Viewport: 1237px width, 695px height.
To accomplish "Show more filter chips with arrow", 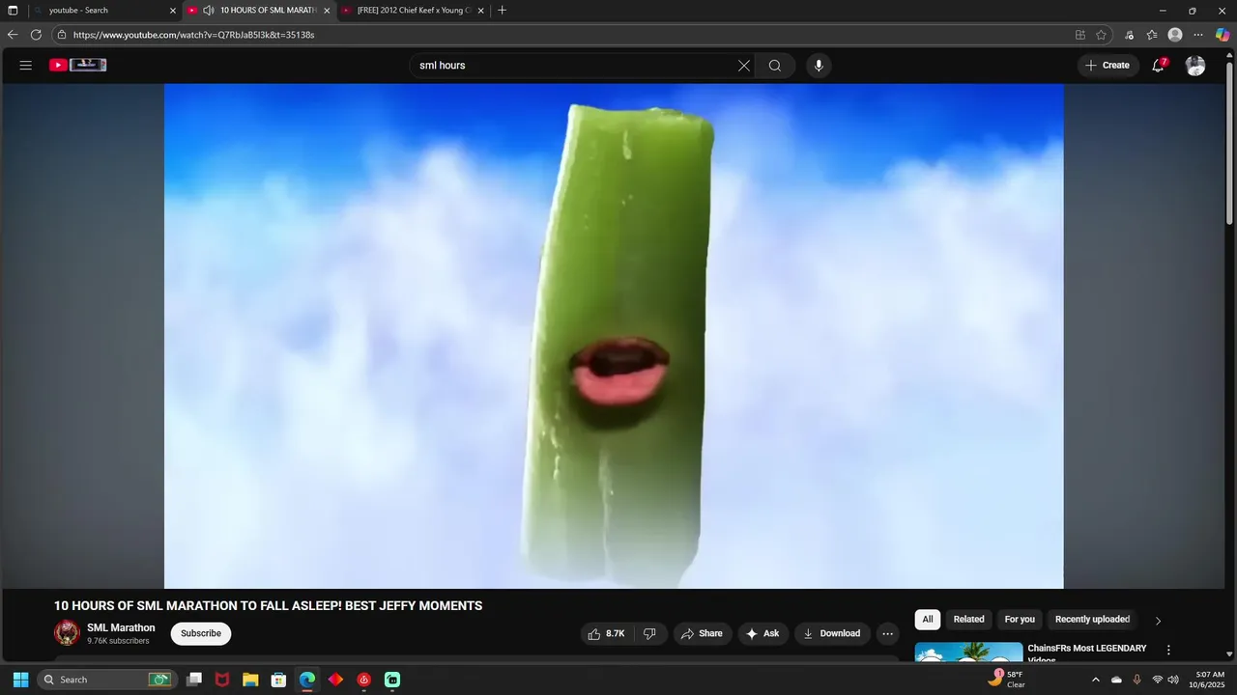I will click(x=1158, y=621).
